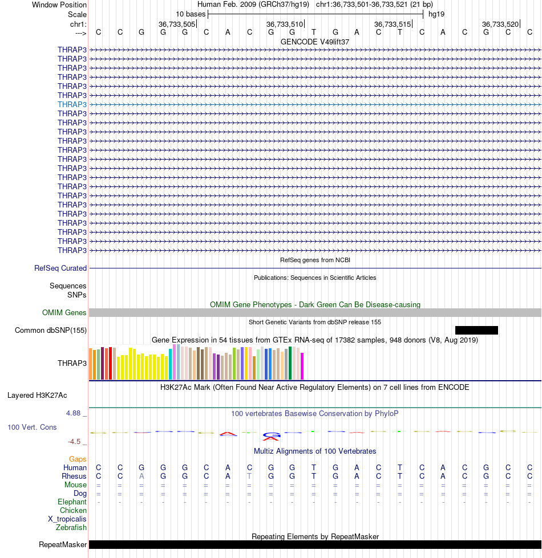Click the hg19 label beside scale bar

(x=436, y=14)
